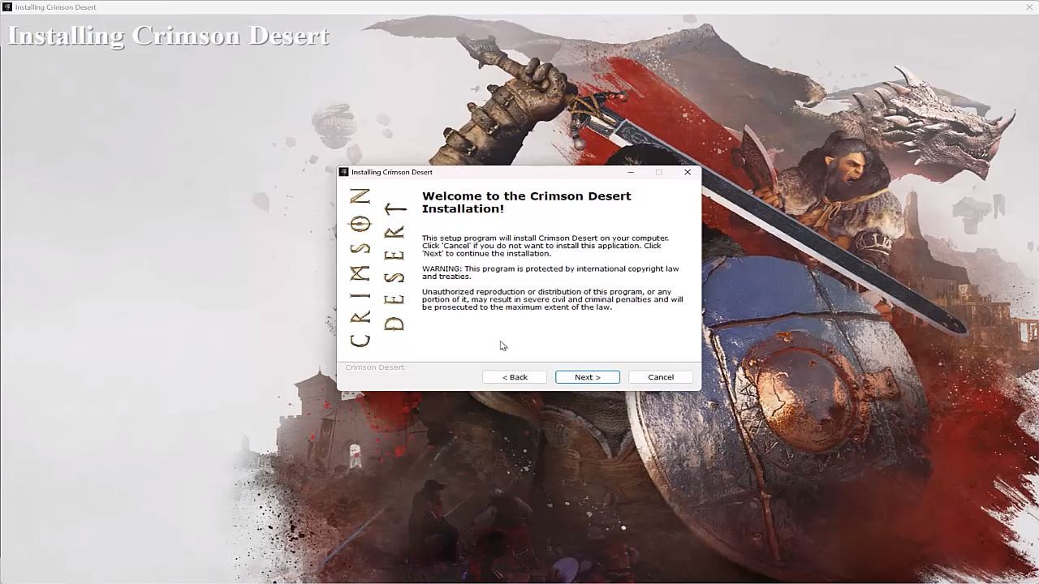Click the WARNING copyright paragraph
Screen dimensions: 1039x584
tap(550, 273)
